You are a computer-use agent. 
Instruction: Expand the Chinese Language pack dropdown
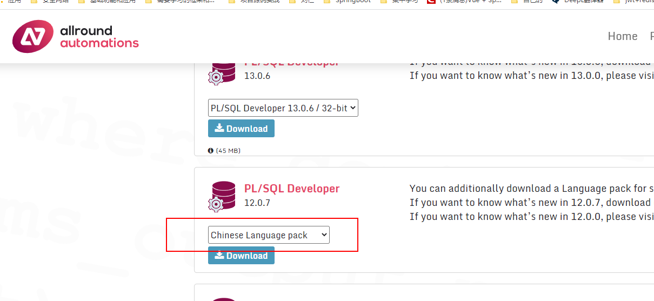269,235
